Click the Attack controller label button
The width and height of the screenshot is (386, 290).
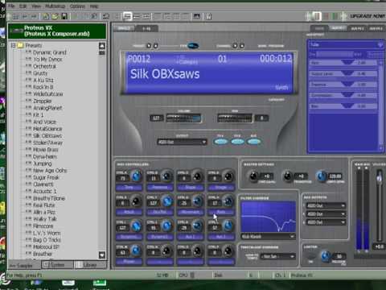pyautogui.click(x=129, y=212)
